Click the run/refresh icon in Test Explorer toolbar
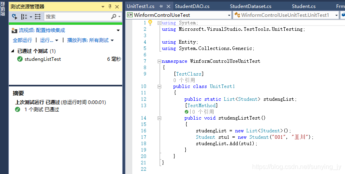 tap(15, 17)
